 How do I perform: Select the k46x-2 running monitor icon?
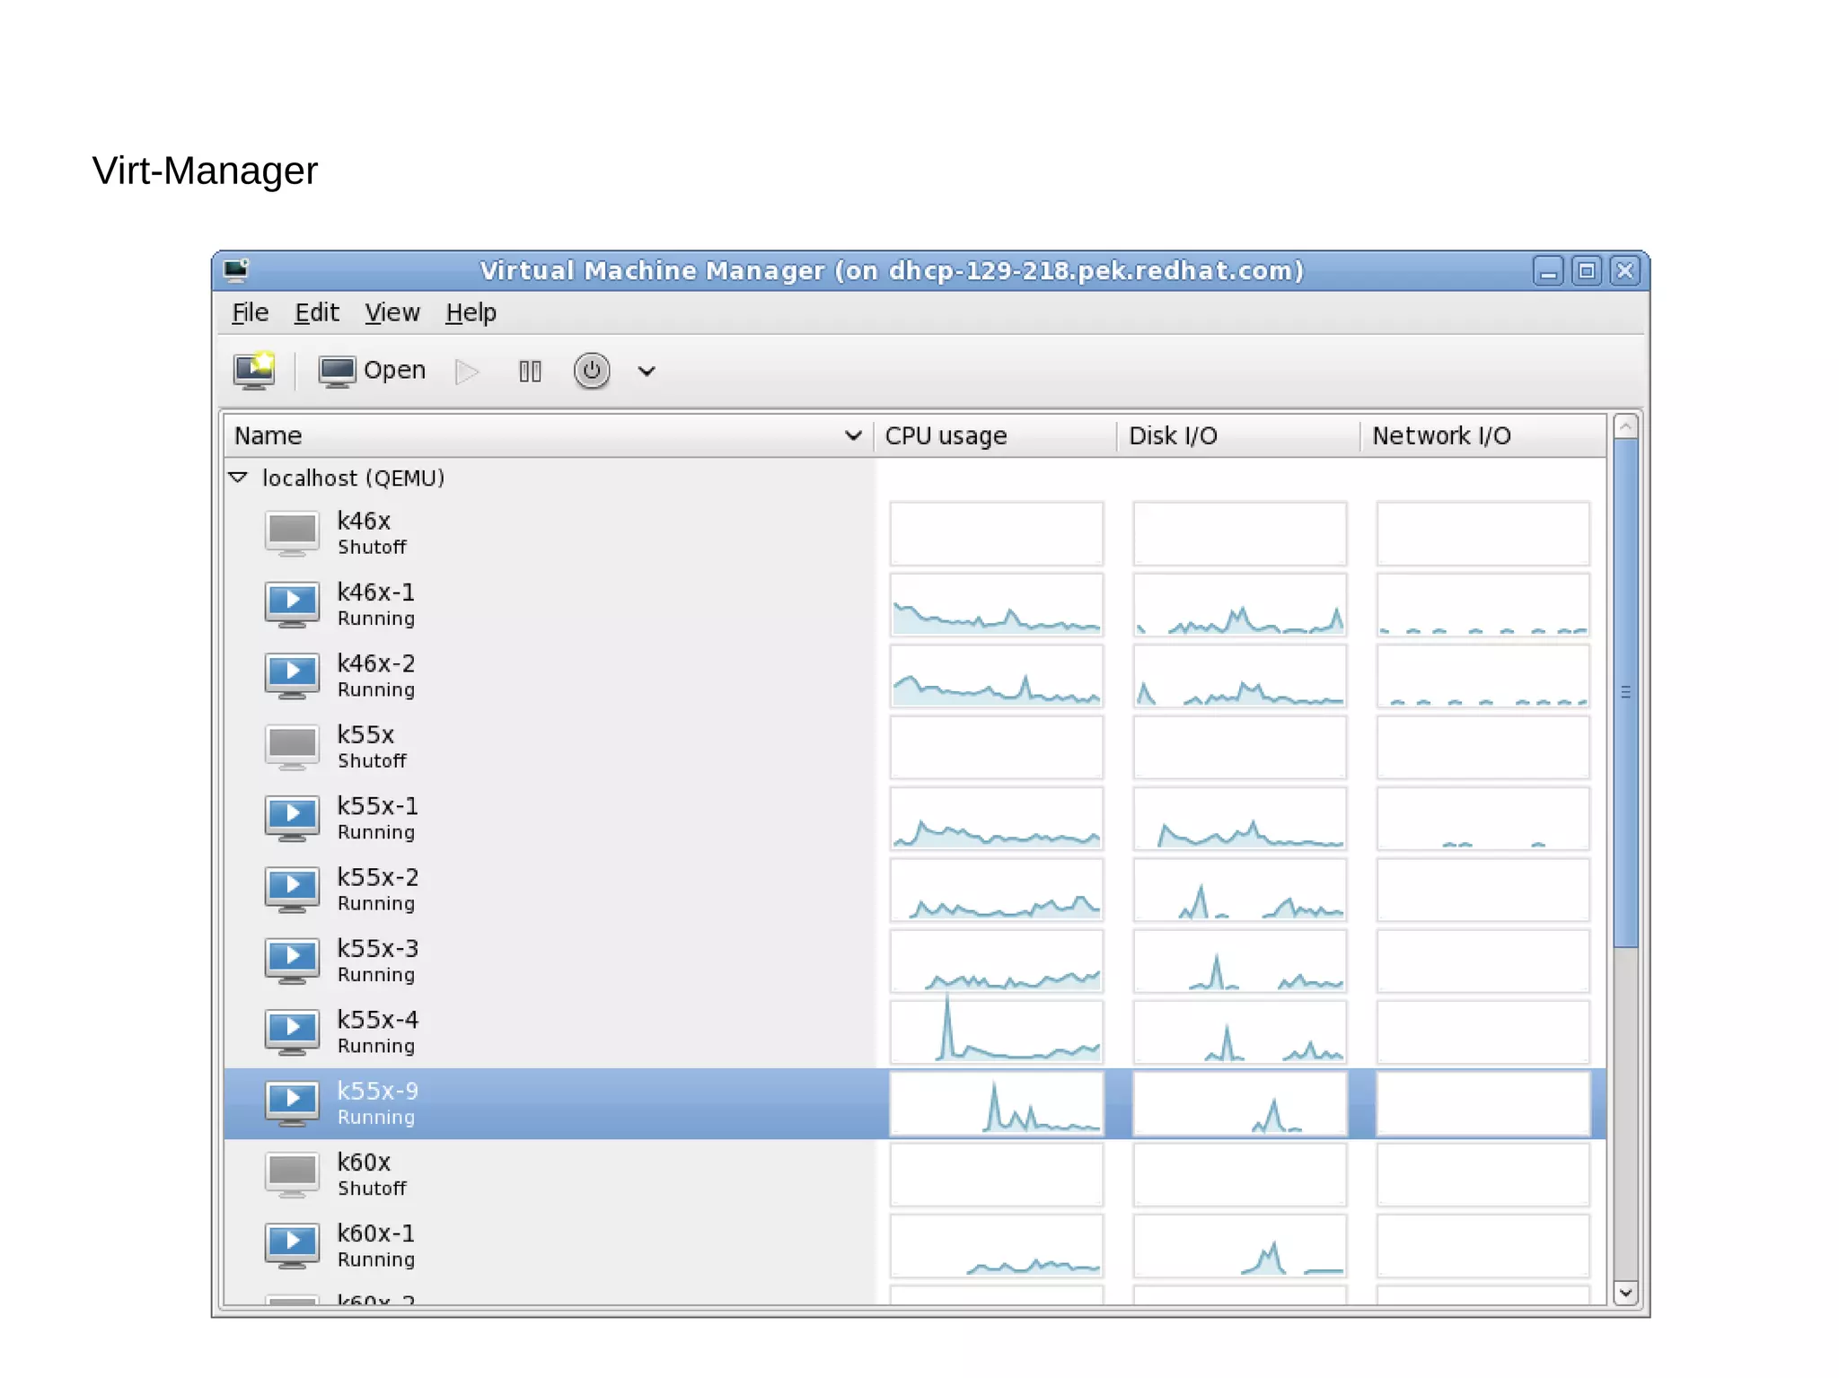pyautogui.click(x=292, y=676)
